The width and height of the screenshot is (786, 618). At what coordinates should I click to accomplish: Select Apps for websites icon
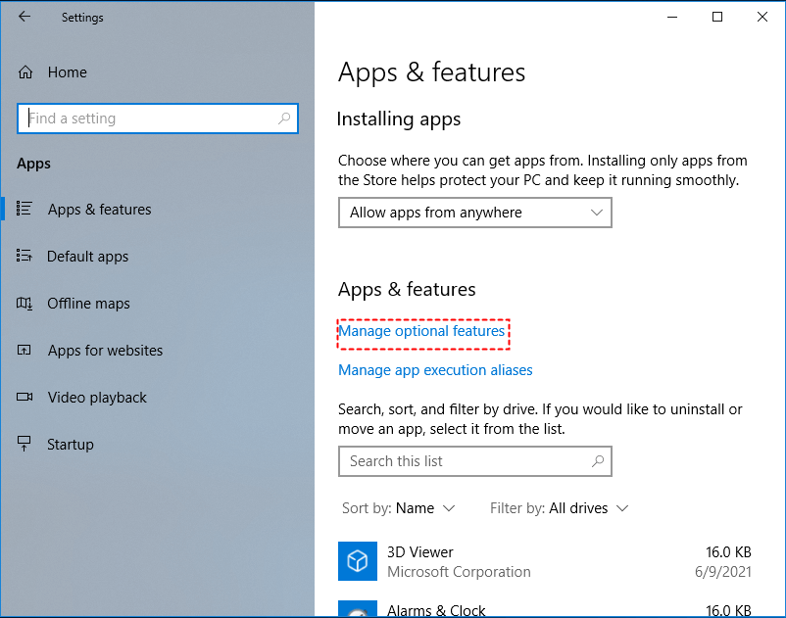(x=25, y=351)
